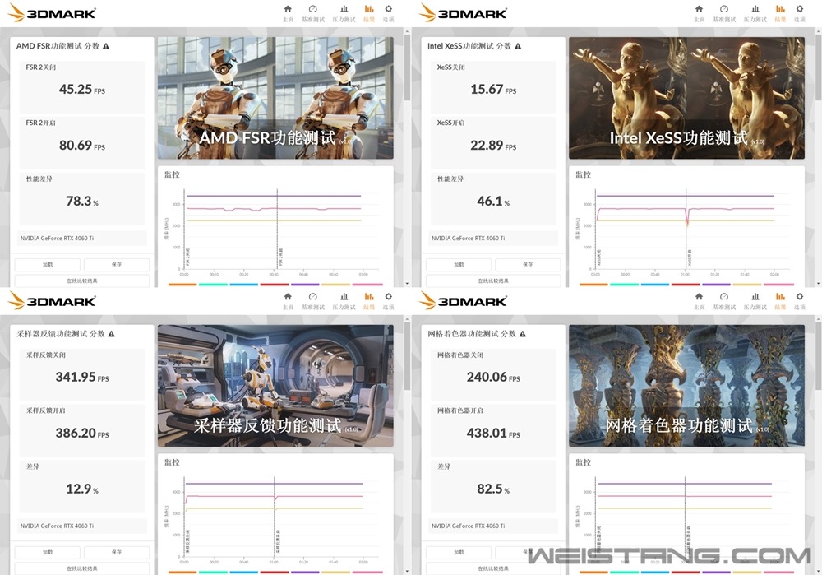Click the 386.20 FPS 采样反馈开启 score
822x575 pixels.
coord(81,433)
